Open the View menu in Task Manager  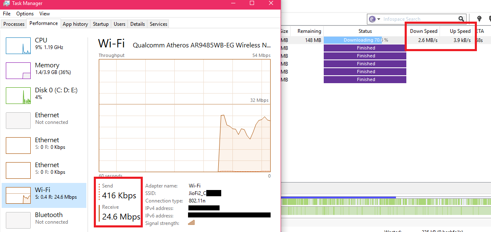(x=44, y=13)
